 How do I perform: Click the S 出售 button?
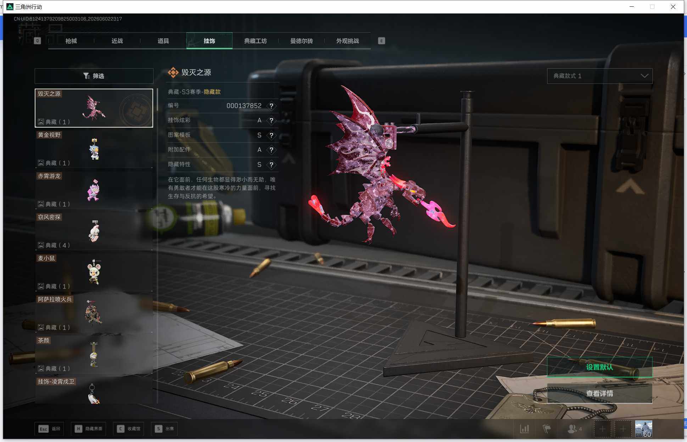(x=164, y=429)
